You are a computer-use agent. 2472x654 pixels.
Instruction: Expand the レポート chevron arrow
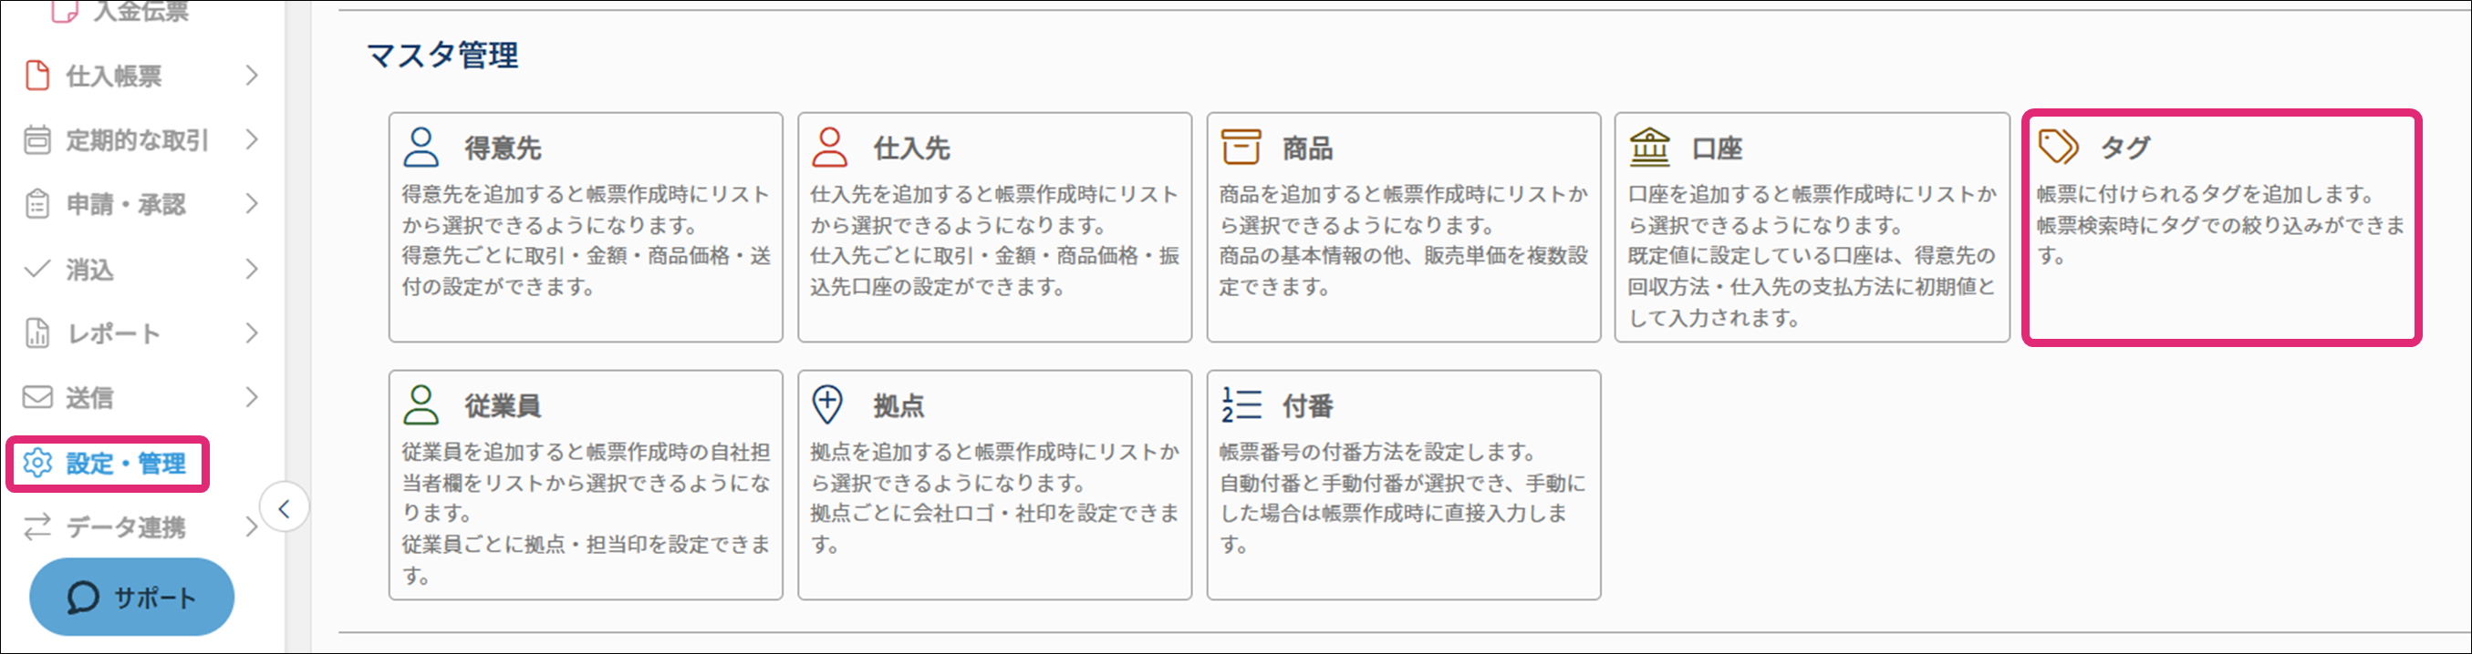point(252,333)
